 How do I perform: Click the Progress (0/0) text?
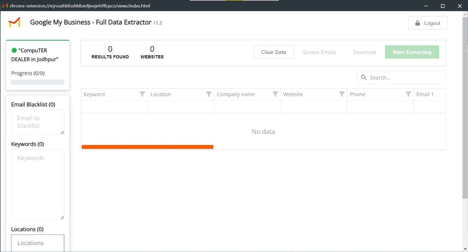click(28, 73)
